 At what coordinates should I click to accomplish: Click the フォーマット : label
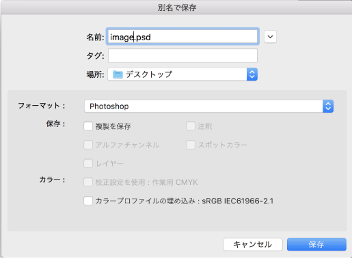[x=42, y=106]
